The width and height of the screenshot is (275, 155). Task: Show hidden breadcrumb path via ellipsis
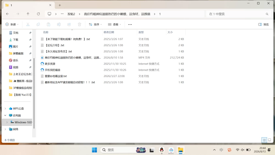pos(62,14)
